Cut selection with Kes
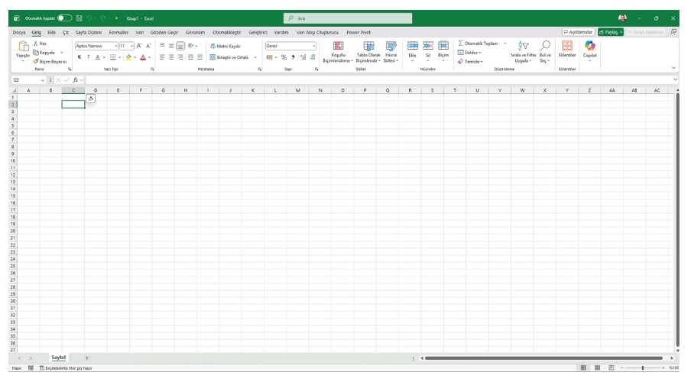Viewport: 688px width, 382px height. 40,44
